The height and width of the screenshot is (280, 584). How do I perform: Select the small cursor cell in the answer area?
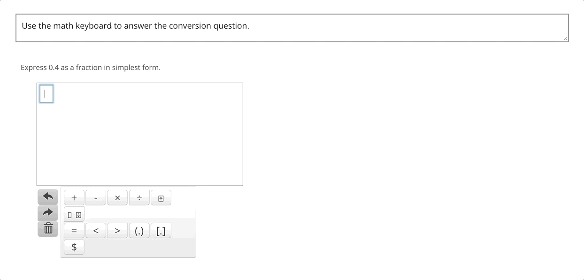tap(46, 93)
